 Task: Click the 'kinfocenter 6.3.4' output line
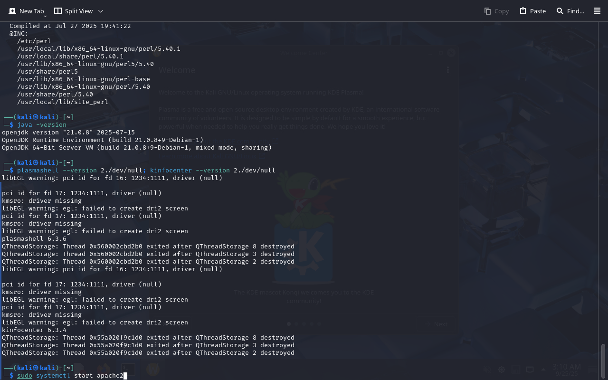(34, 330)
